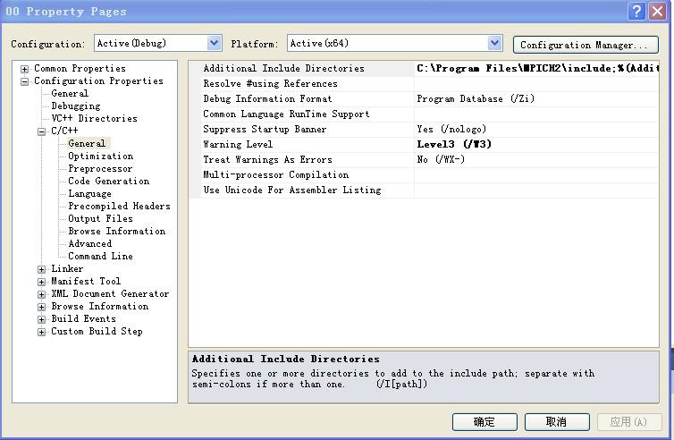Select Linker label in tree
The width and height of the screenshot is (674, 440).
[67, 269]
